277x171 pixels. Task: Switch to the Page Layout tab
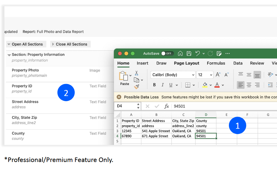[186, 63]
